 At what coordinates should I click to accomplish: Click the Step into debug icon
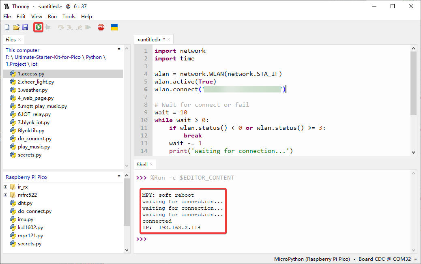70,27
